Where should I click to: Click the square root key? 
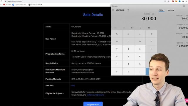[140, 42]
